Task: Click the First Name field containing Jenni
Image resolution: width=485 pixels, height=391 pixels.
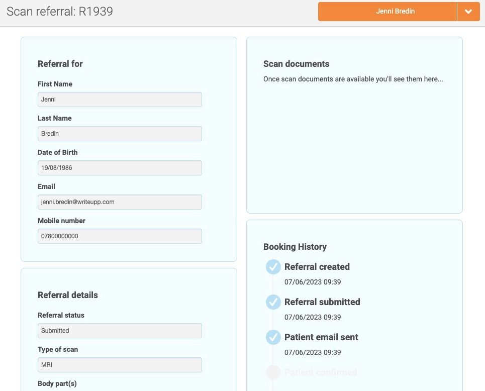Action: tap(120, 100)
